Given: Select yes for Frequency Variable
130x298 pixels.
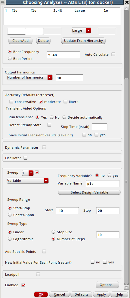Looking at the screenshot, I should pos(109,175).
